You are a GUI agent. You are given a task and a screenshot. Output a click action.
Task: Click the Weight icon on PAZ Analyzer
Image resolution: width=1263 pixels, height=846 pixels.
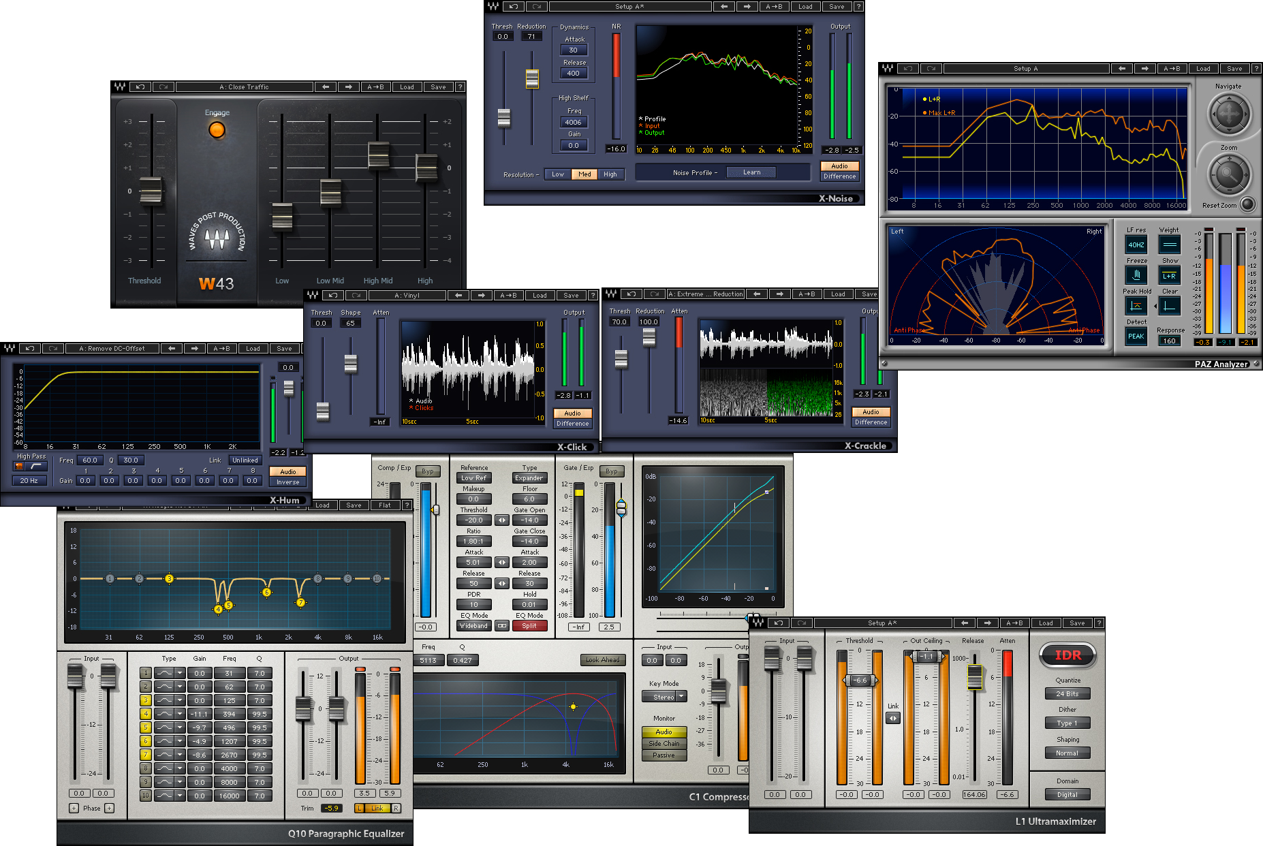coord(1169,245)
